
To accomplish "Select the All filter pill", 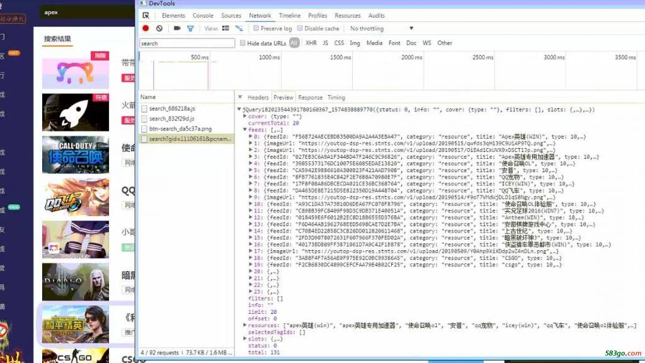I will pyautogui.click(x=294, y=43).
